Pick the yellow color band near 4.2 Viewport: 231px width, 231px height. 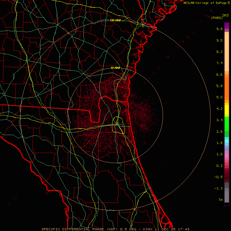(227, 109)
